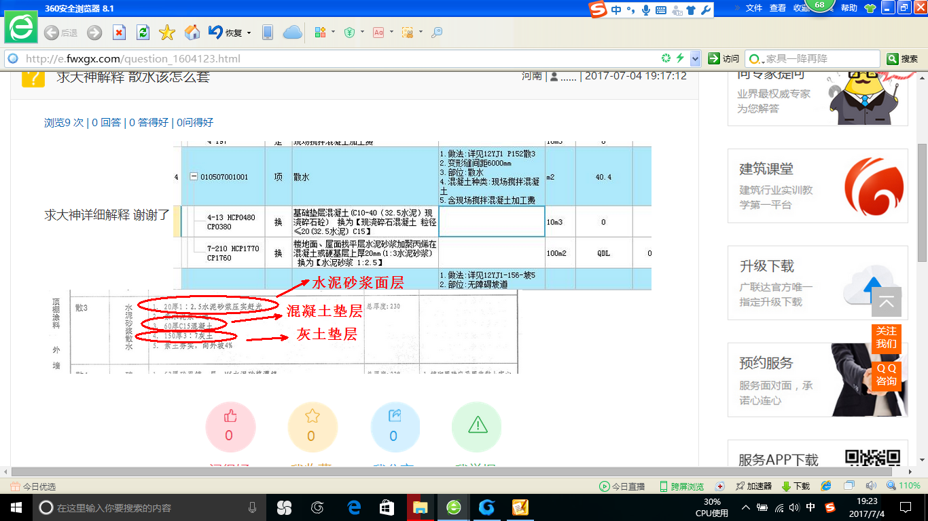Image resolution: width=928 pixels, height=521 pixels.
Task: Click the cloud sync toolbar icon
Action: click(x=292, y=33)
